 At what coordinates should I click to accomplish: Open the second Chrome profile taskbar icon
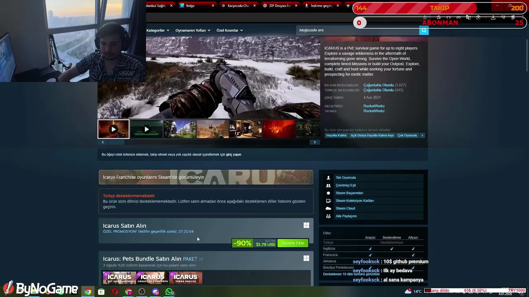pyautogui.click(x=129, y=292)
